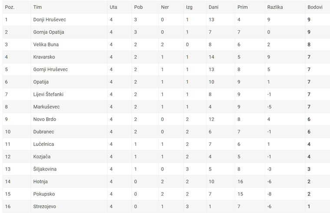330x213 pixels.
Task: Click the Šiljakovina team name
Action: [45, 169]
